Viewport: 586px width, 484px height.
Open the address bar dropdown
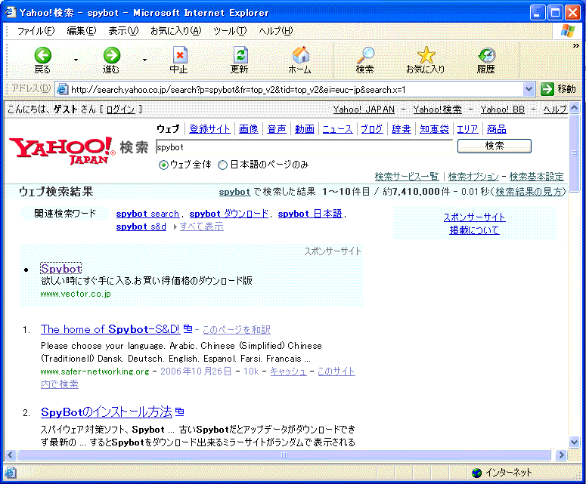pos(528,89)
